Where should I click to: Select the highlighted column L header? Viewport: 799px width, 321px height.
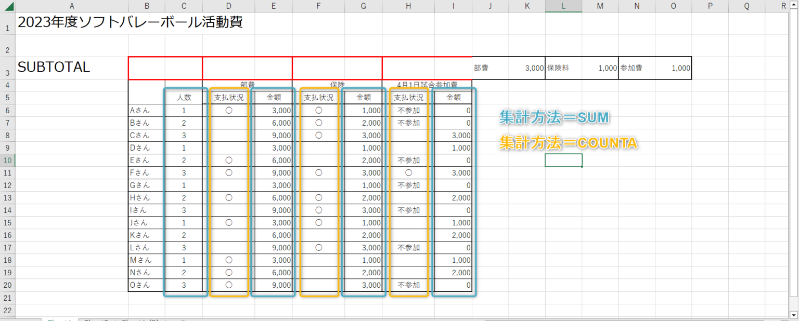563,5
